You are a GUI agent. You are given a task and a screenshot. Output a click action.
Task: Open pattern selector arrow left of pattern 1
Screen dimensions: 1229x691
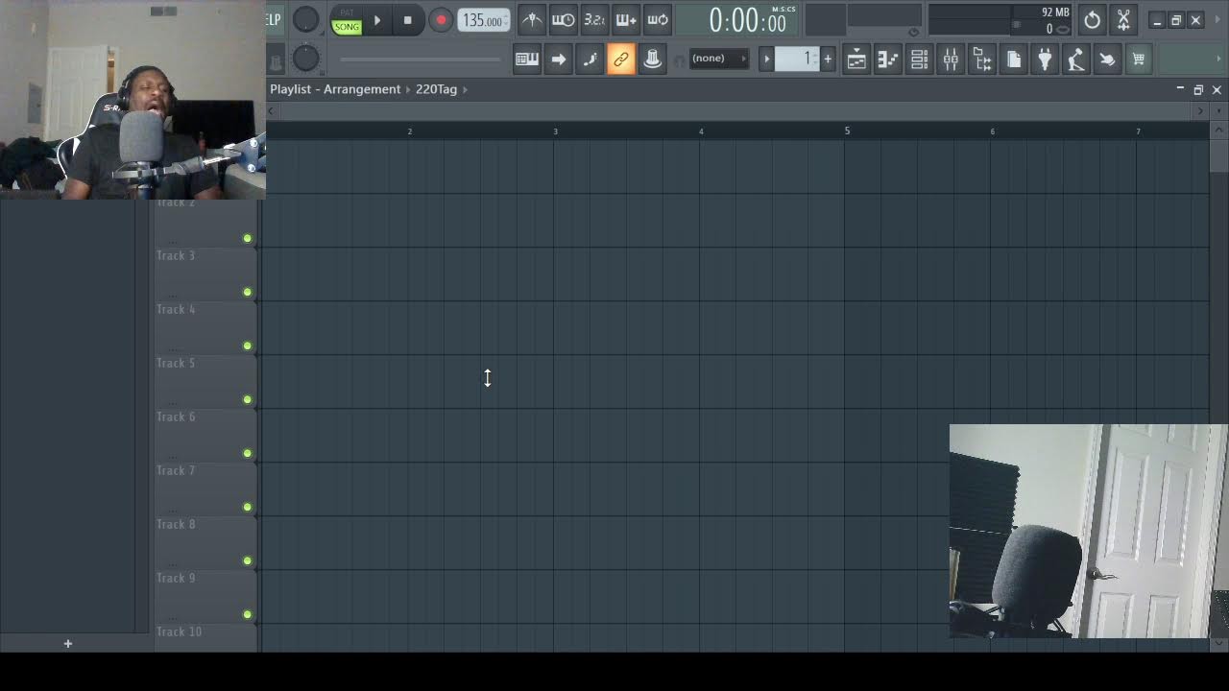tap(766, 60)
